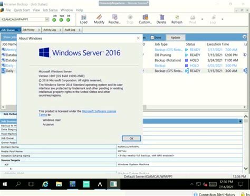Open the Arcserve 'A' taskbar icon
Screen dimensions: 250x196
click(x=100, y=184)
